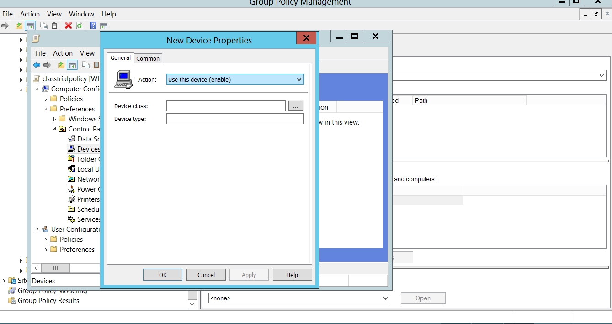Click the Device class browse (...) button
The image size is (612, 324).
coord(296,106)
